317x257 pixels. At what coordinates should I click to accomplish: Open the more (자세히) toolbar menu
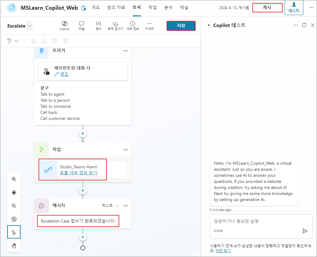pyautogui.click(x=150, y=26)
